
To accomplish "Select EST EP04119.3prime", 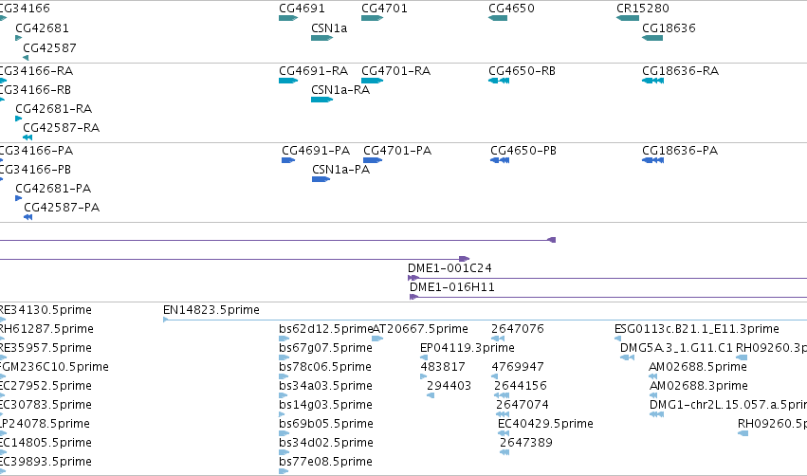I will [467, 348].
